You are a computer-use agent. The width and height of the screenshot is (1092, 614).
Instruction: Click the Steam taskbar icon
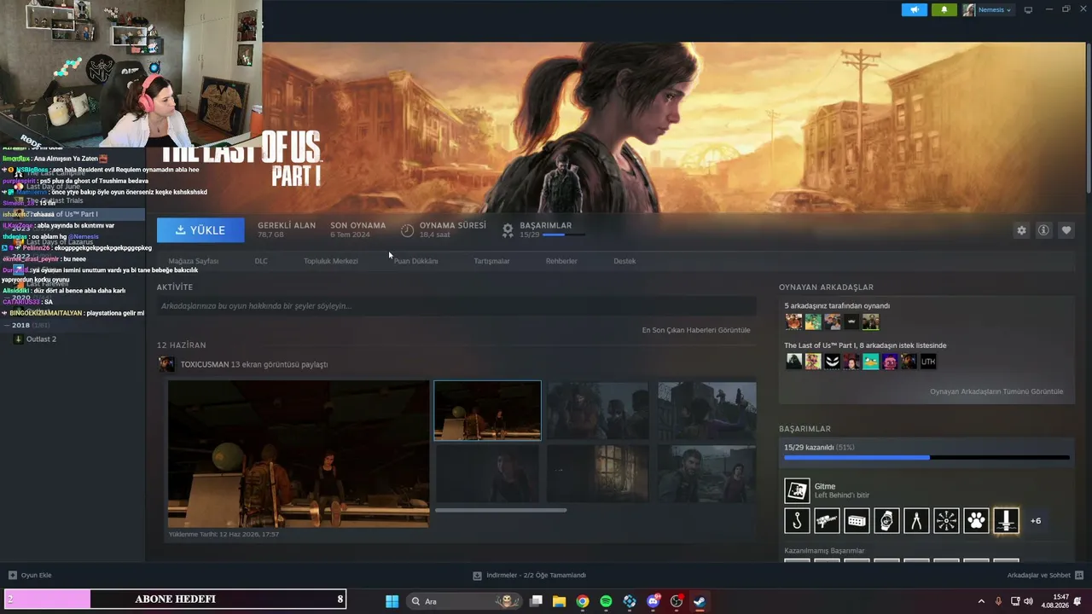[700, 601]
